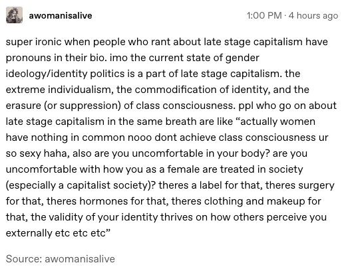Click the text '(especially a capitalist society)?'
The width and height of the screenshot is (344, 267).
(x=81, y=185)
